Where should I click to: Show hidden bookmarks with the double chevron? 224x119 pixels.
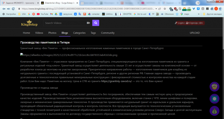click(199, 14)
